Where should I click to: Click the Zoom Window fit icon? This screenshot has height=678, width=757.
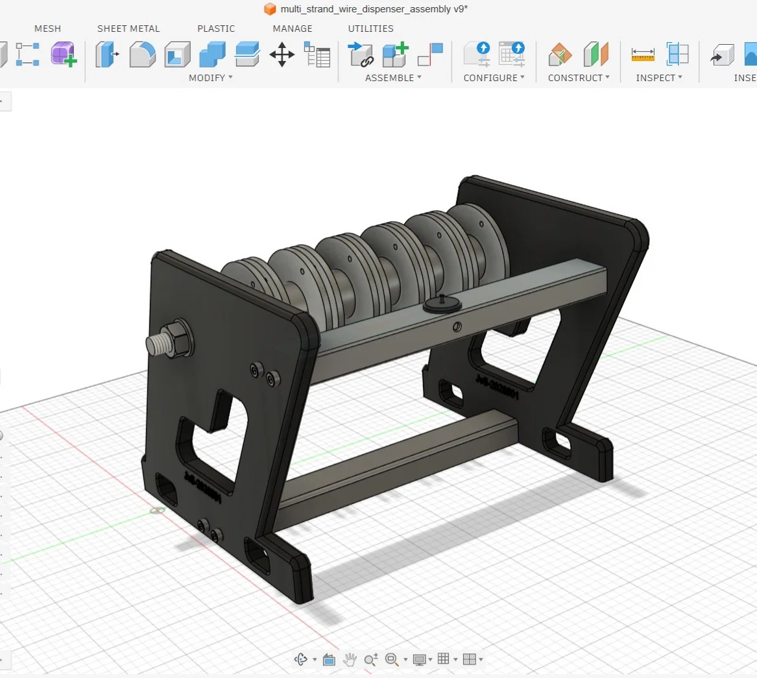point(392,659)
